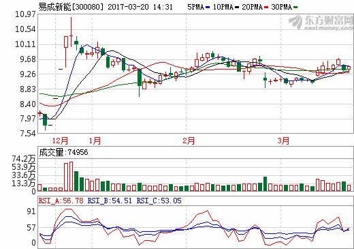Pick the black 10PMA legend color marker

tap(237, 8)
